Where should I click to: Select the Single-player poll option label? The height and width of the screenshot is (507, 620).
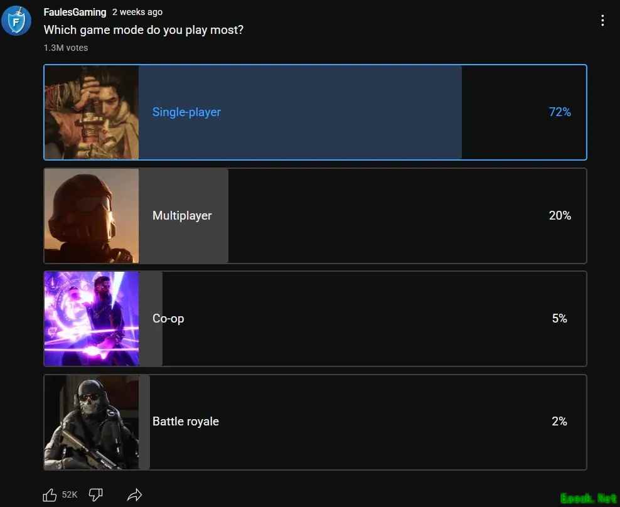tap(186, 112)
